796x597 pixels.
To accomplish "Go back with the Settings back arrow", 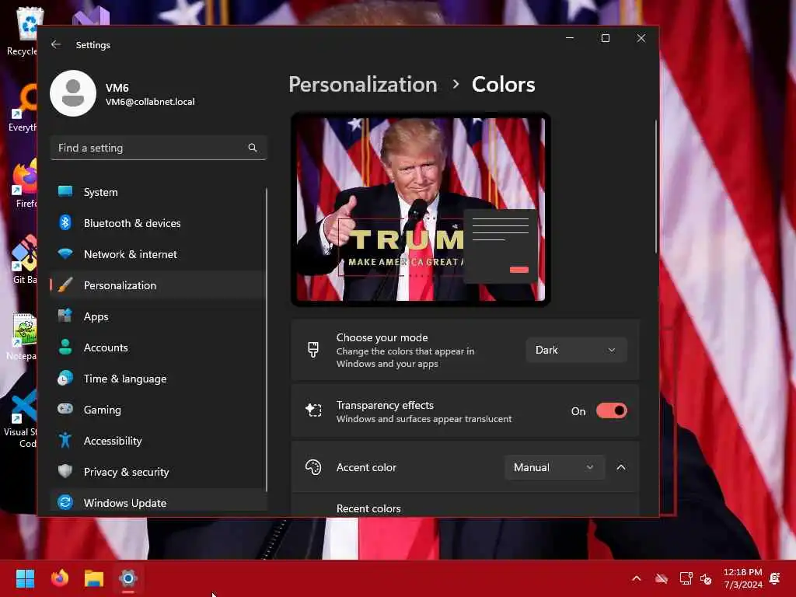I will [56, 44].
